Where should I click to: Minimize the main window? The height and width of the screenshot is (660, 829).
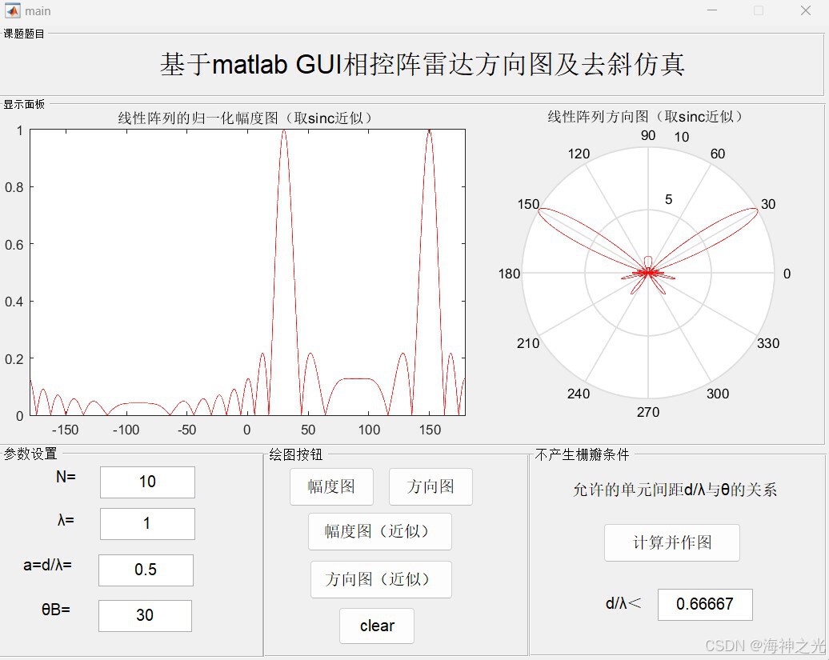click(x=712, y=10)
